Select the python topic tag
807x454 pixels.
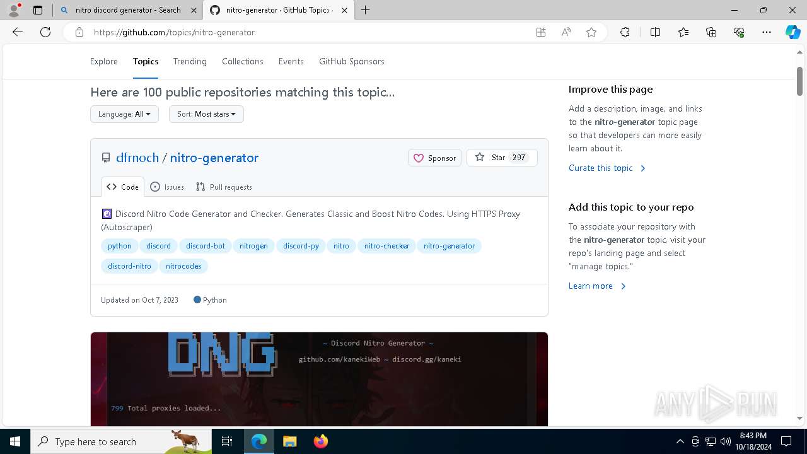pyautogui.click(x=120, y=246)
